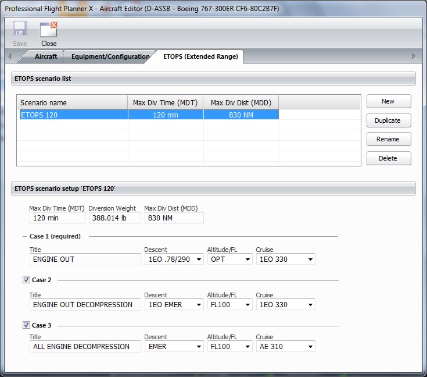The width and height of the screenshot is (427, 377).
Task: Click the Save floppy disk icon
Action: [20, 29]
